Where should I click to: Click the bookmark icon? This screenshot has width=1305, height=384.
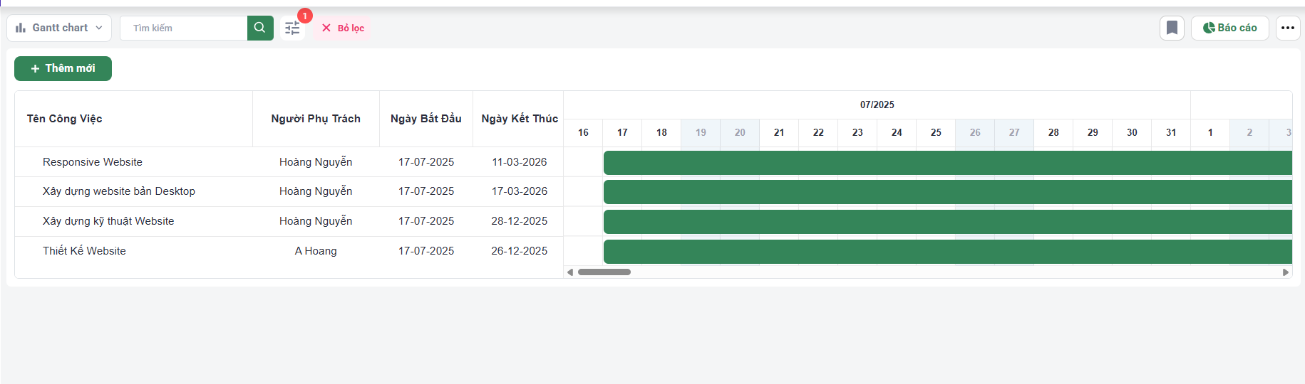[1172, 28]
